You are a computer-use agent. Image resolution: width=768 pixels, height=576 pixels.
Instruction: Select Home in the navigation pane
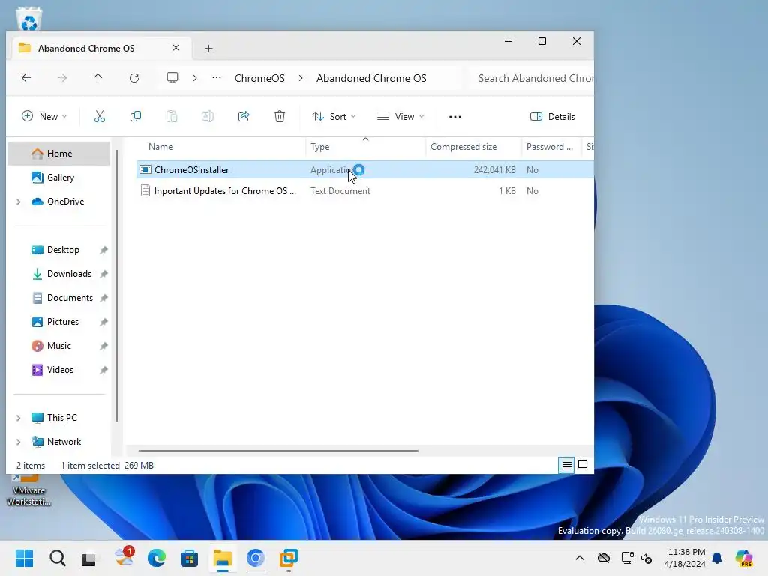click(59, 154)
